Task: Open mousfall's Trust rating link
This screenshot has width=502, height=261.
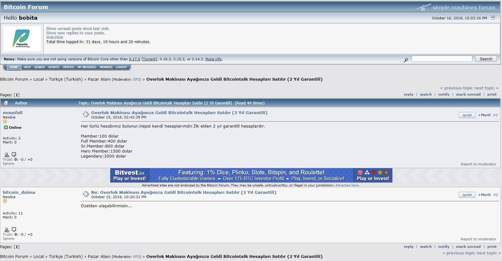Action: point(8,159)
